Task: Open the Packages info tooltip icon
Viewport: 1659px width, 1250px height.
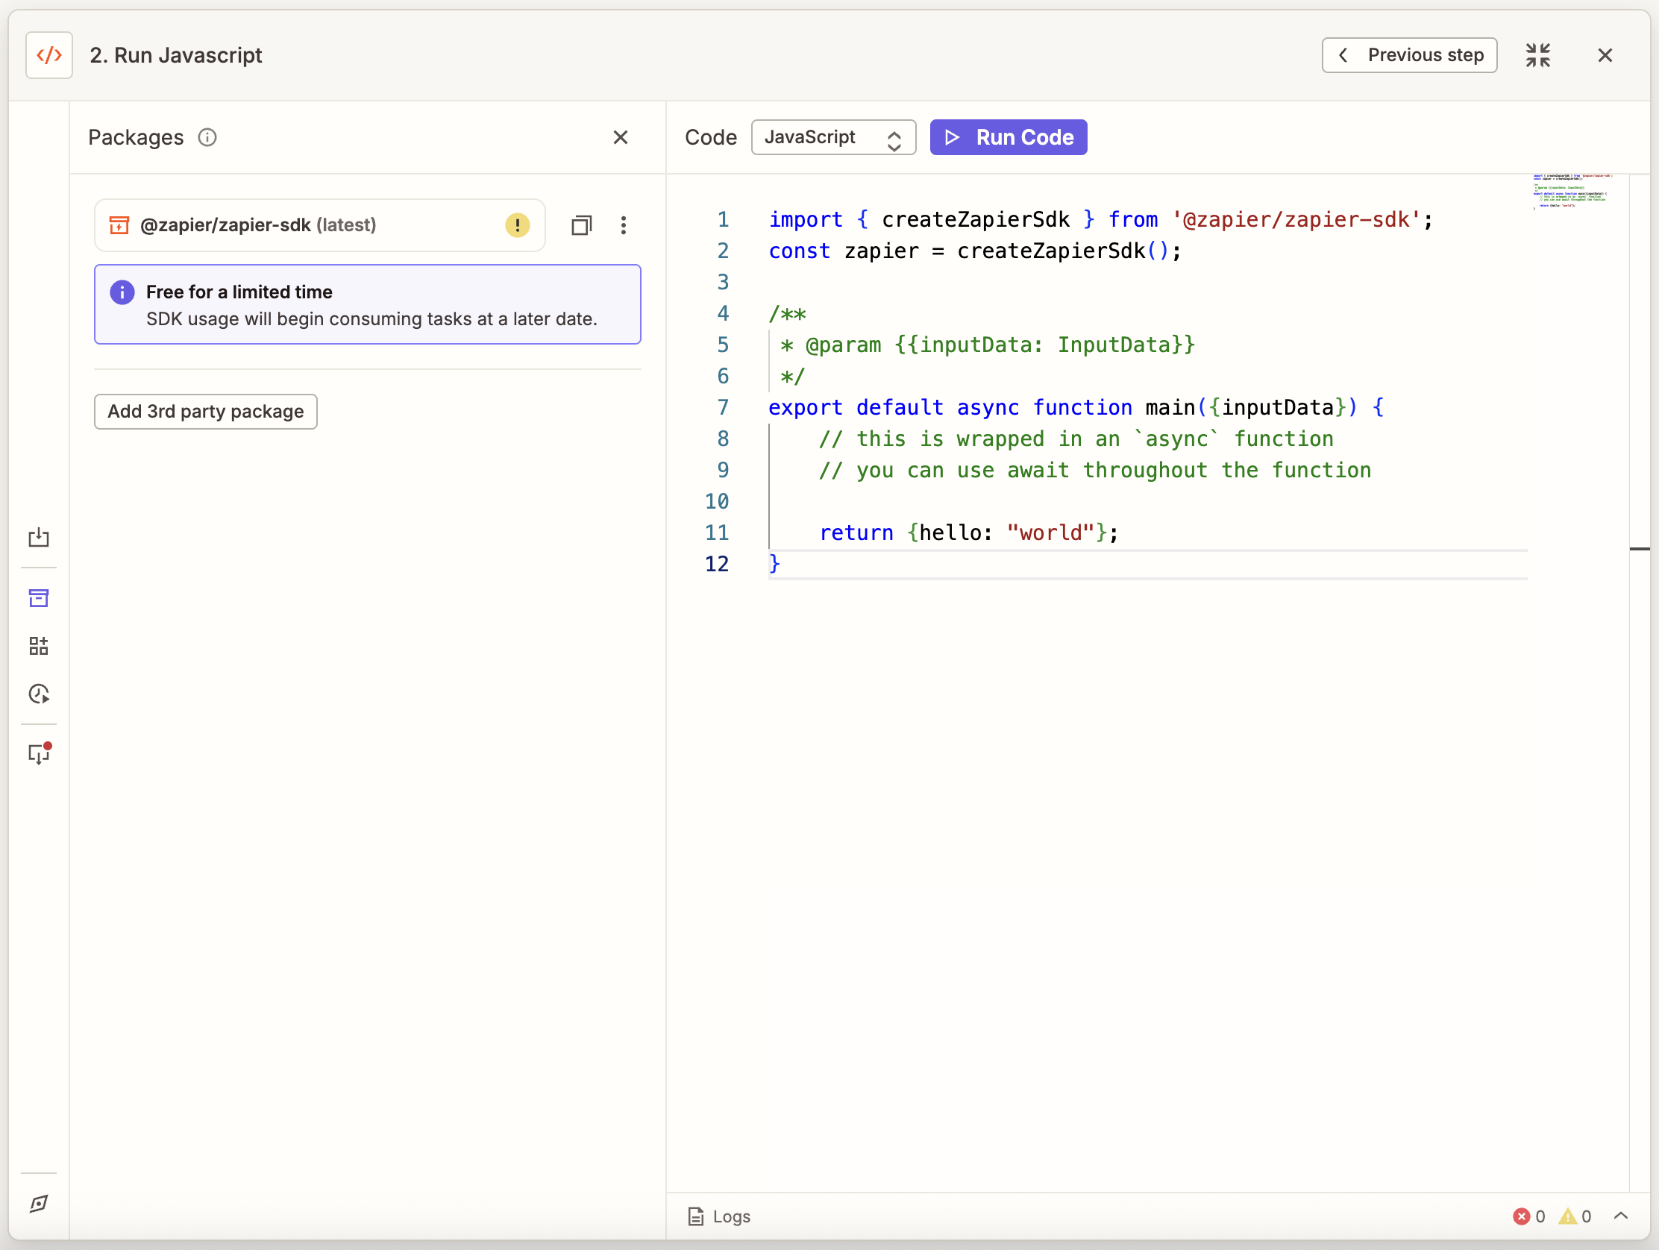Action: coord(207,137)
